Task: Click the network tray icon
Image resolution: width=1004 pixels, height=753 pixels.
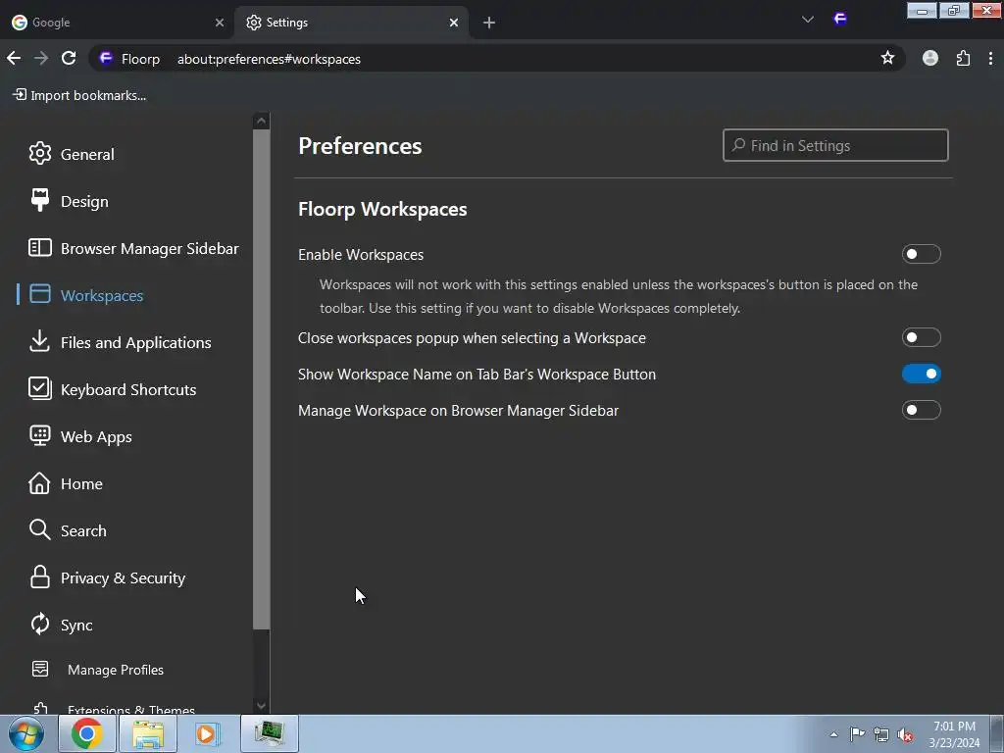Action: pyautogui.click(x=881, y=734)
